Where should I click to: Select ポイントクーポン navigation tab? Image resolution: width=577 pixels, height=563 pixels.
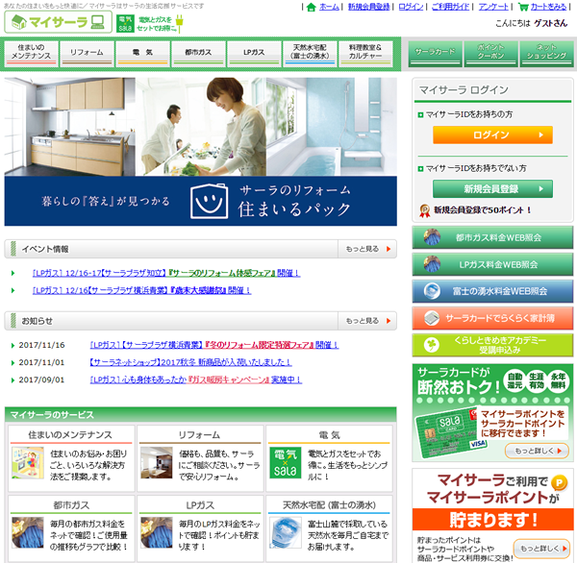490,54
